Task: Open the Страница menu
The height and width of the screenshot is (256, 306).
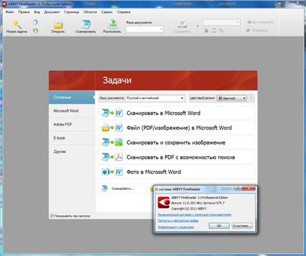Action: [x=71, y=12]
